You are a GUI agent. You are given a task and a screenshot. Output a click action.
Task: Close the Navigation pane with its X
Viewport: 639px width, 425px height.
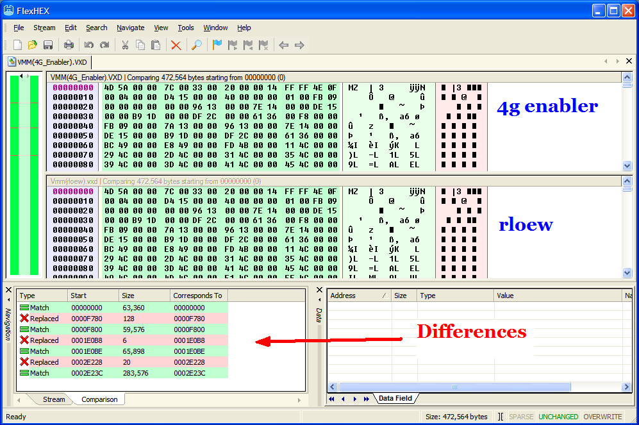pos(8,290)
